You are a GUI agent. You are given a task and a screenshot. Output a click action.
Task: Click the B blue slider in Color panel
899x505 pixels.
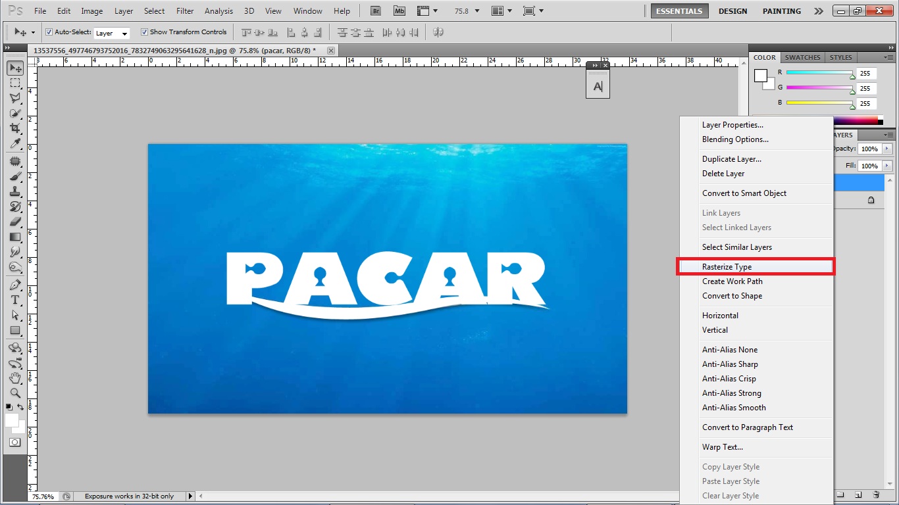pos(819,103)
